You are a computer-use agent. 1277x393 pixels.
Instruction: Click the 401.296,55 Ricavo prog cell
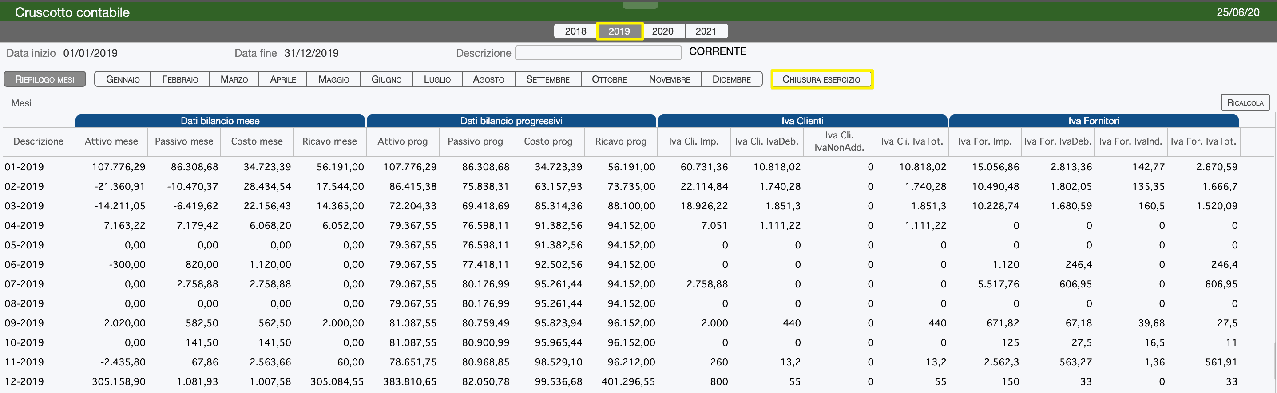(x=628, y=381)
